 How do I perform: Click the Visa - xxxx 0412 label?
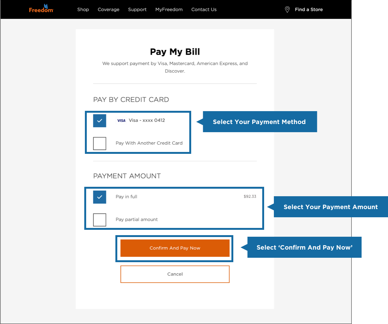coord(147,120)
